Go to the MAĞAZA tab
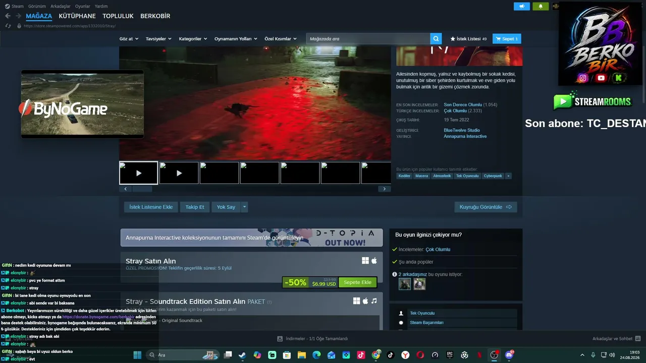 (39, 16)
